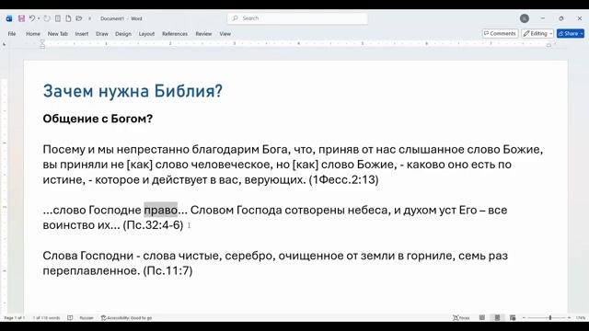Click the highlighted word "право"
The height and width of the screenshot is (331, 589).
pos(161,210)
